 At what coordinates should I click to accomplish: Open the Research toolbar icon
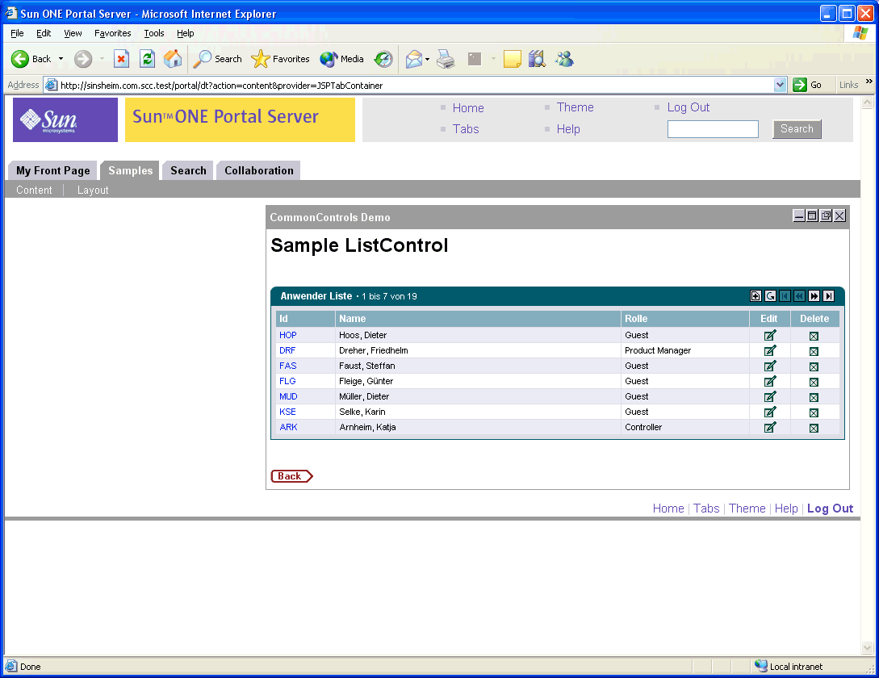point(537,59)
